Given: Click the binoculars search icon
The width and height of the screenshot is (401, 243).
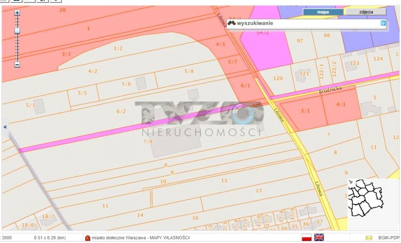Looking at the screenshot, I should (232, 23).
